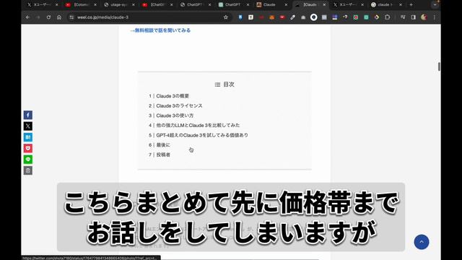Click the blue bookmark extension icon

pyautogui.click(x=240, y=17)
